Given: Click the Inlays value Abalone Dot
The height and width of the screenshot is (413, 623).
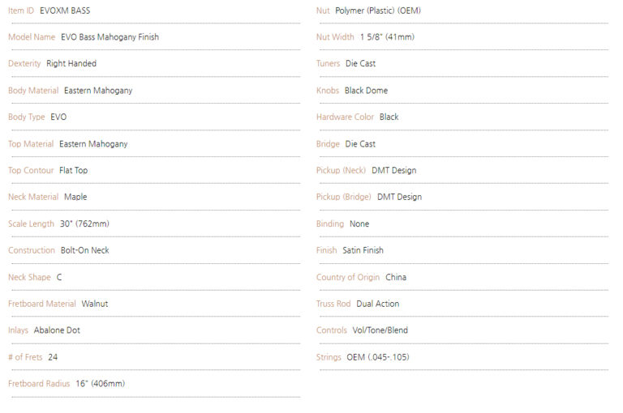Looking at the screenshot, I should coord(57,330).
